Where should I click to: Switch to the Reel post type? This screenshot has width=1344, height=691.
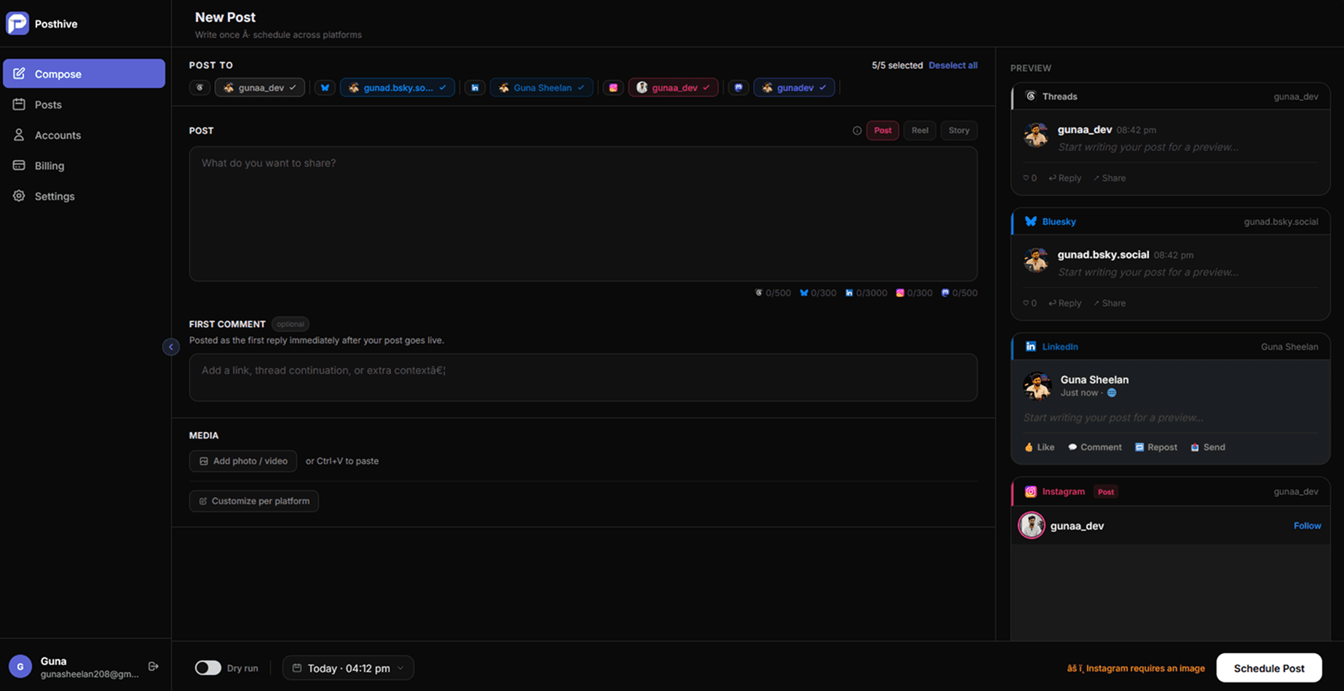tap(920, 130)
